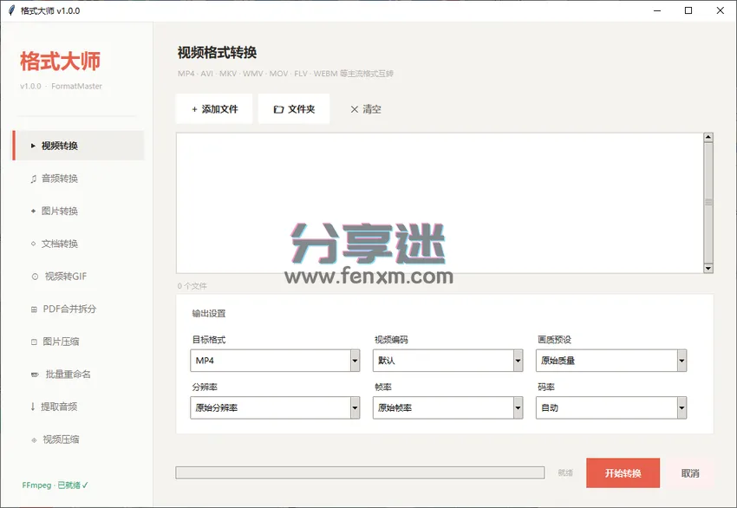Click the v1.0.0 · FormatMaster version text

(61, 86)
